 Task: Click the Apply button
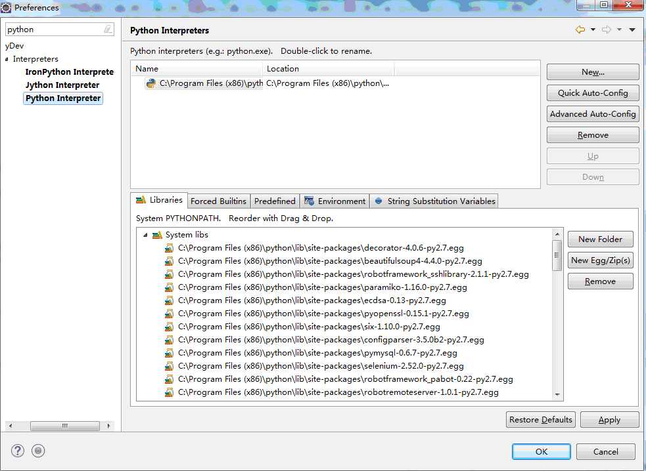(x=609, y=420)
